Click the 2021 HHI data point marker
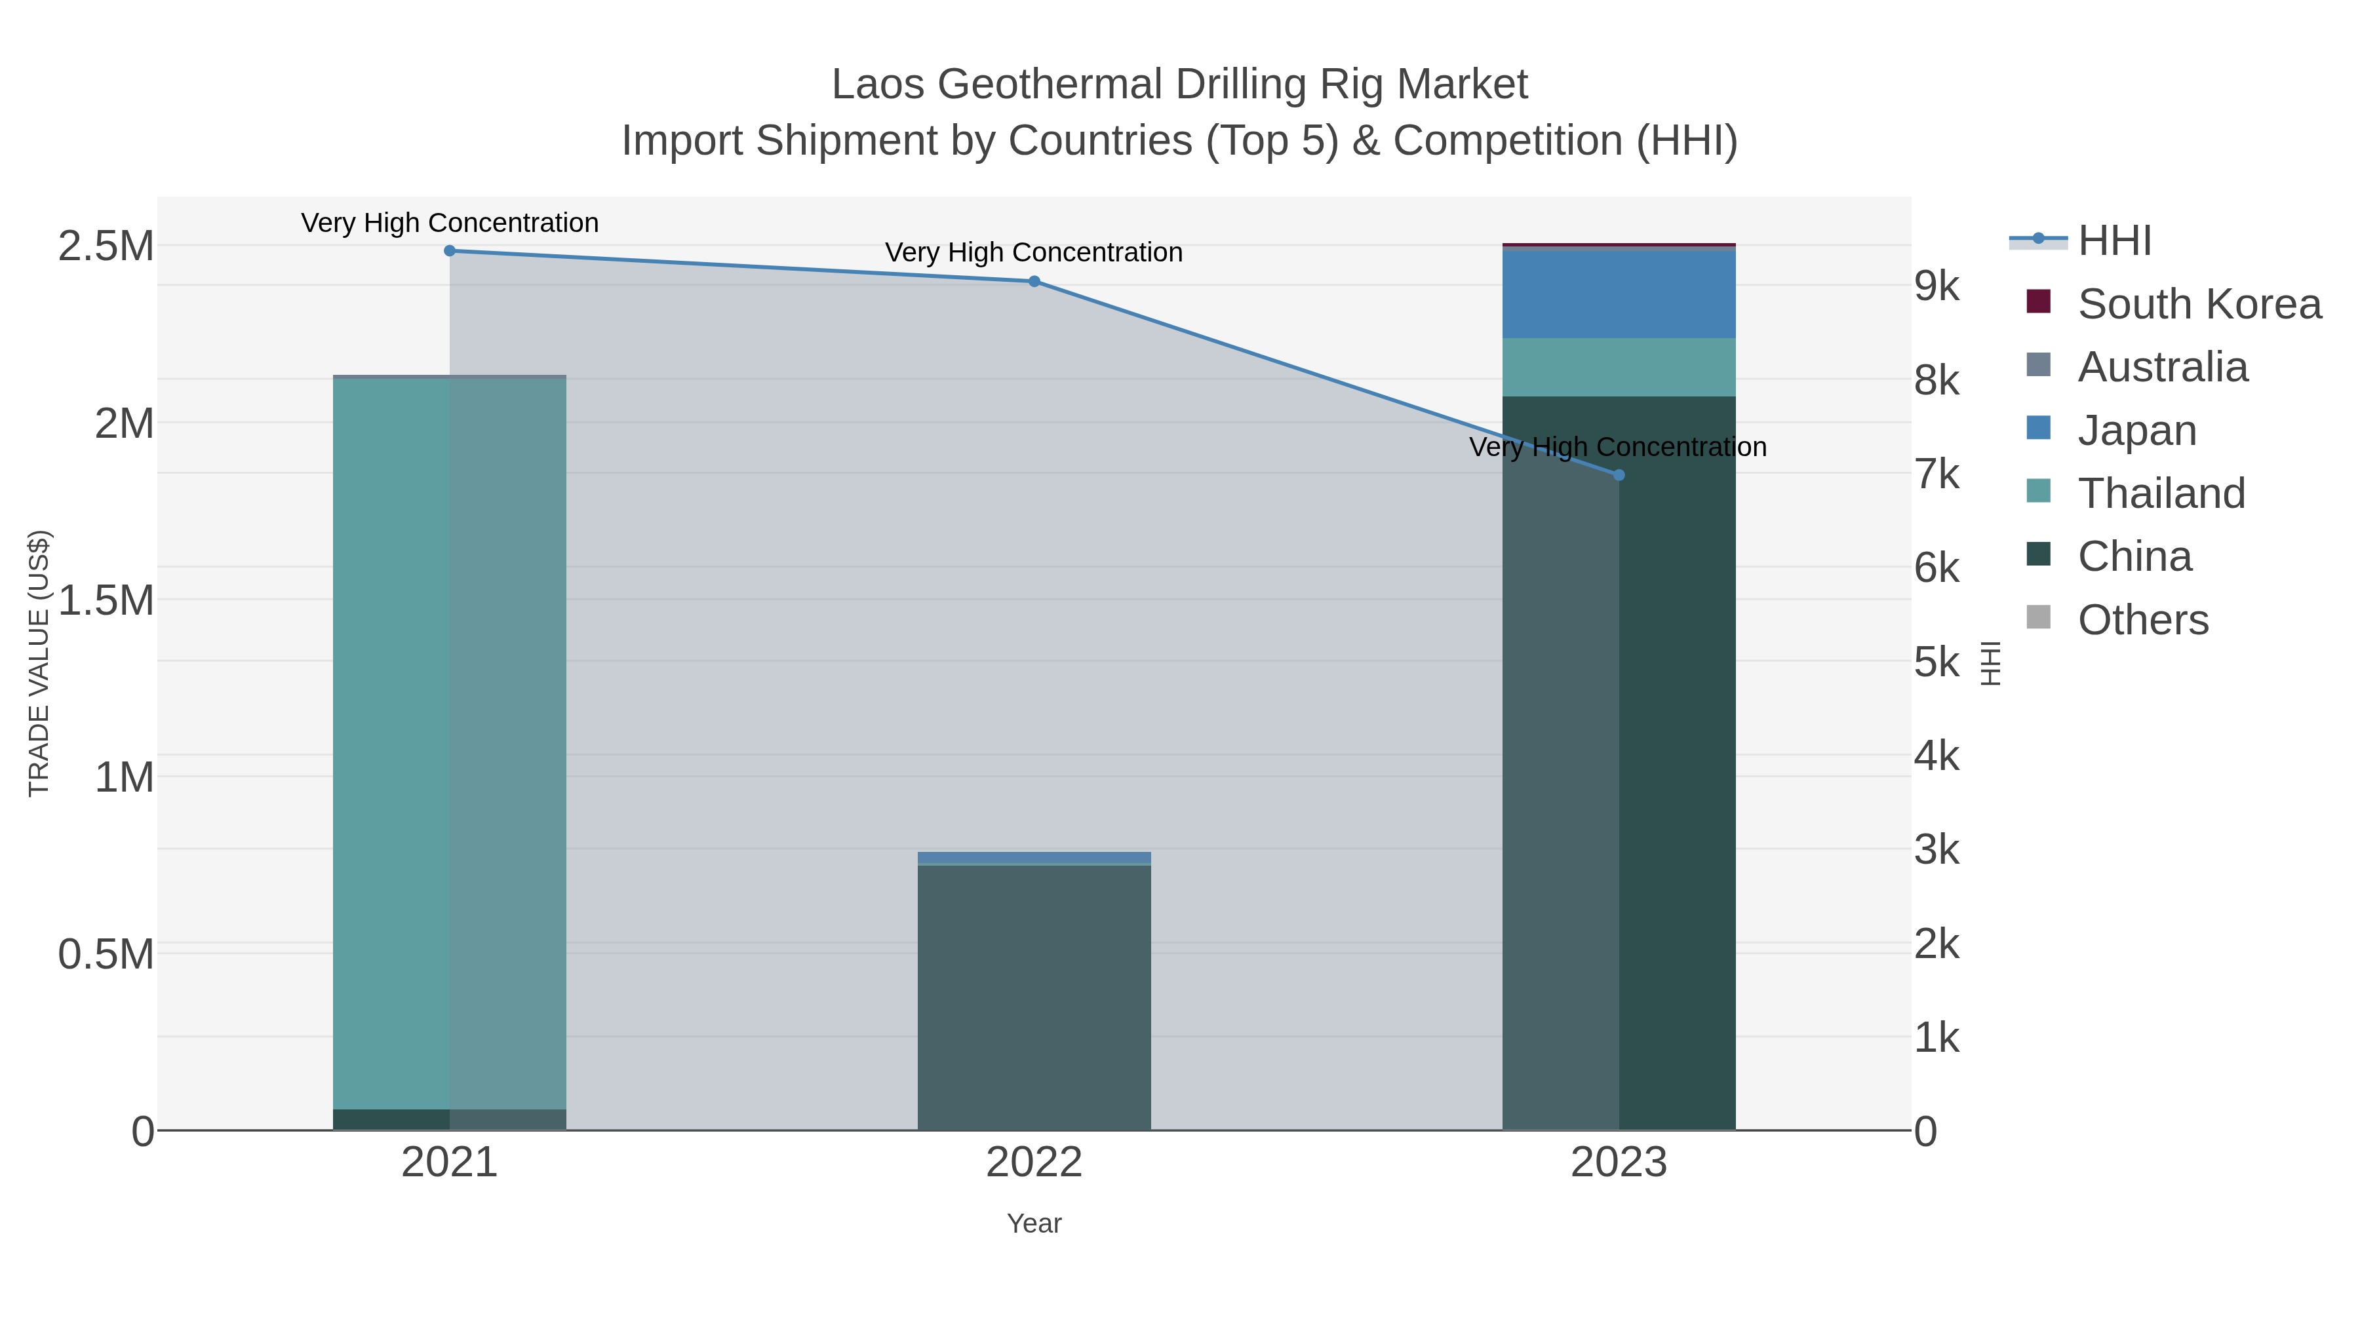 450,251
